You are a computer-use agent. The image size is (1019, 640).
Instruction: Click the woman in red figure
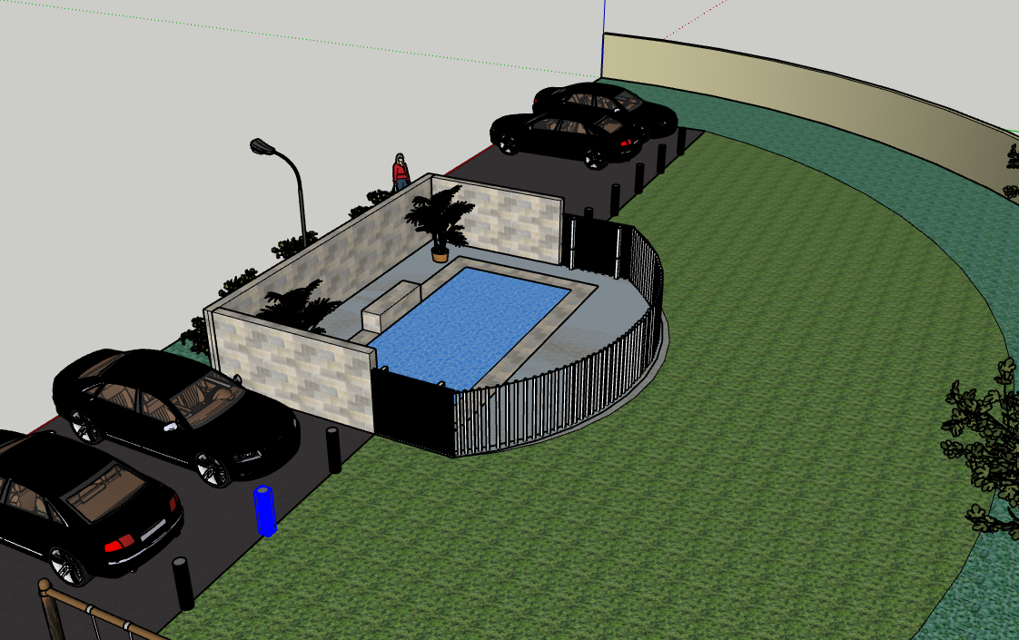point(400,172)
